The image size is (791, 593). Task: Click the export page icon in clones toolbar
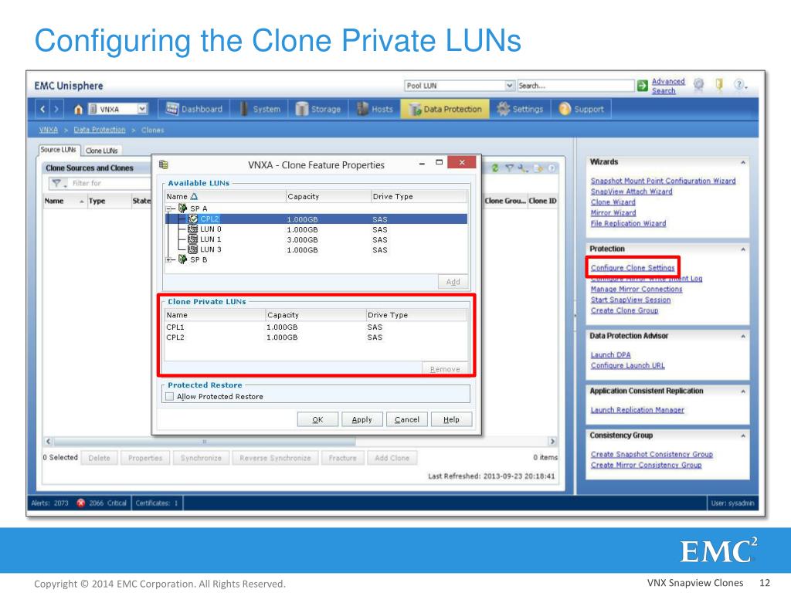pos(538,168)
